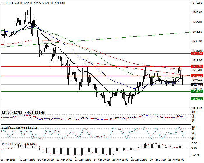Click the 1770.60 price scale value
This screenshot has height=163, width=204.
click(197, 3)
